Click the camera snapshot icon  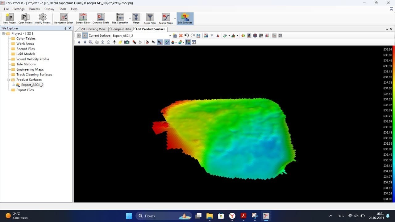[x=127, y=42]
